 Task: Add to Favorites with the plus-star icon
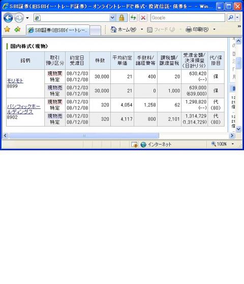point(17,29)
